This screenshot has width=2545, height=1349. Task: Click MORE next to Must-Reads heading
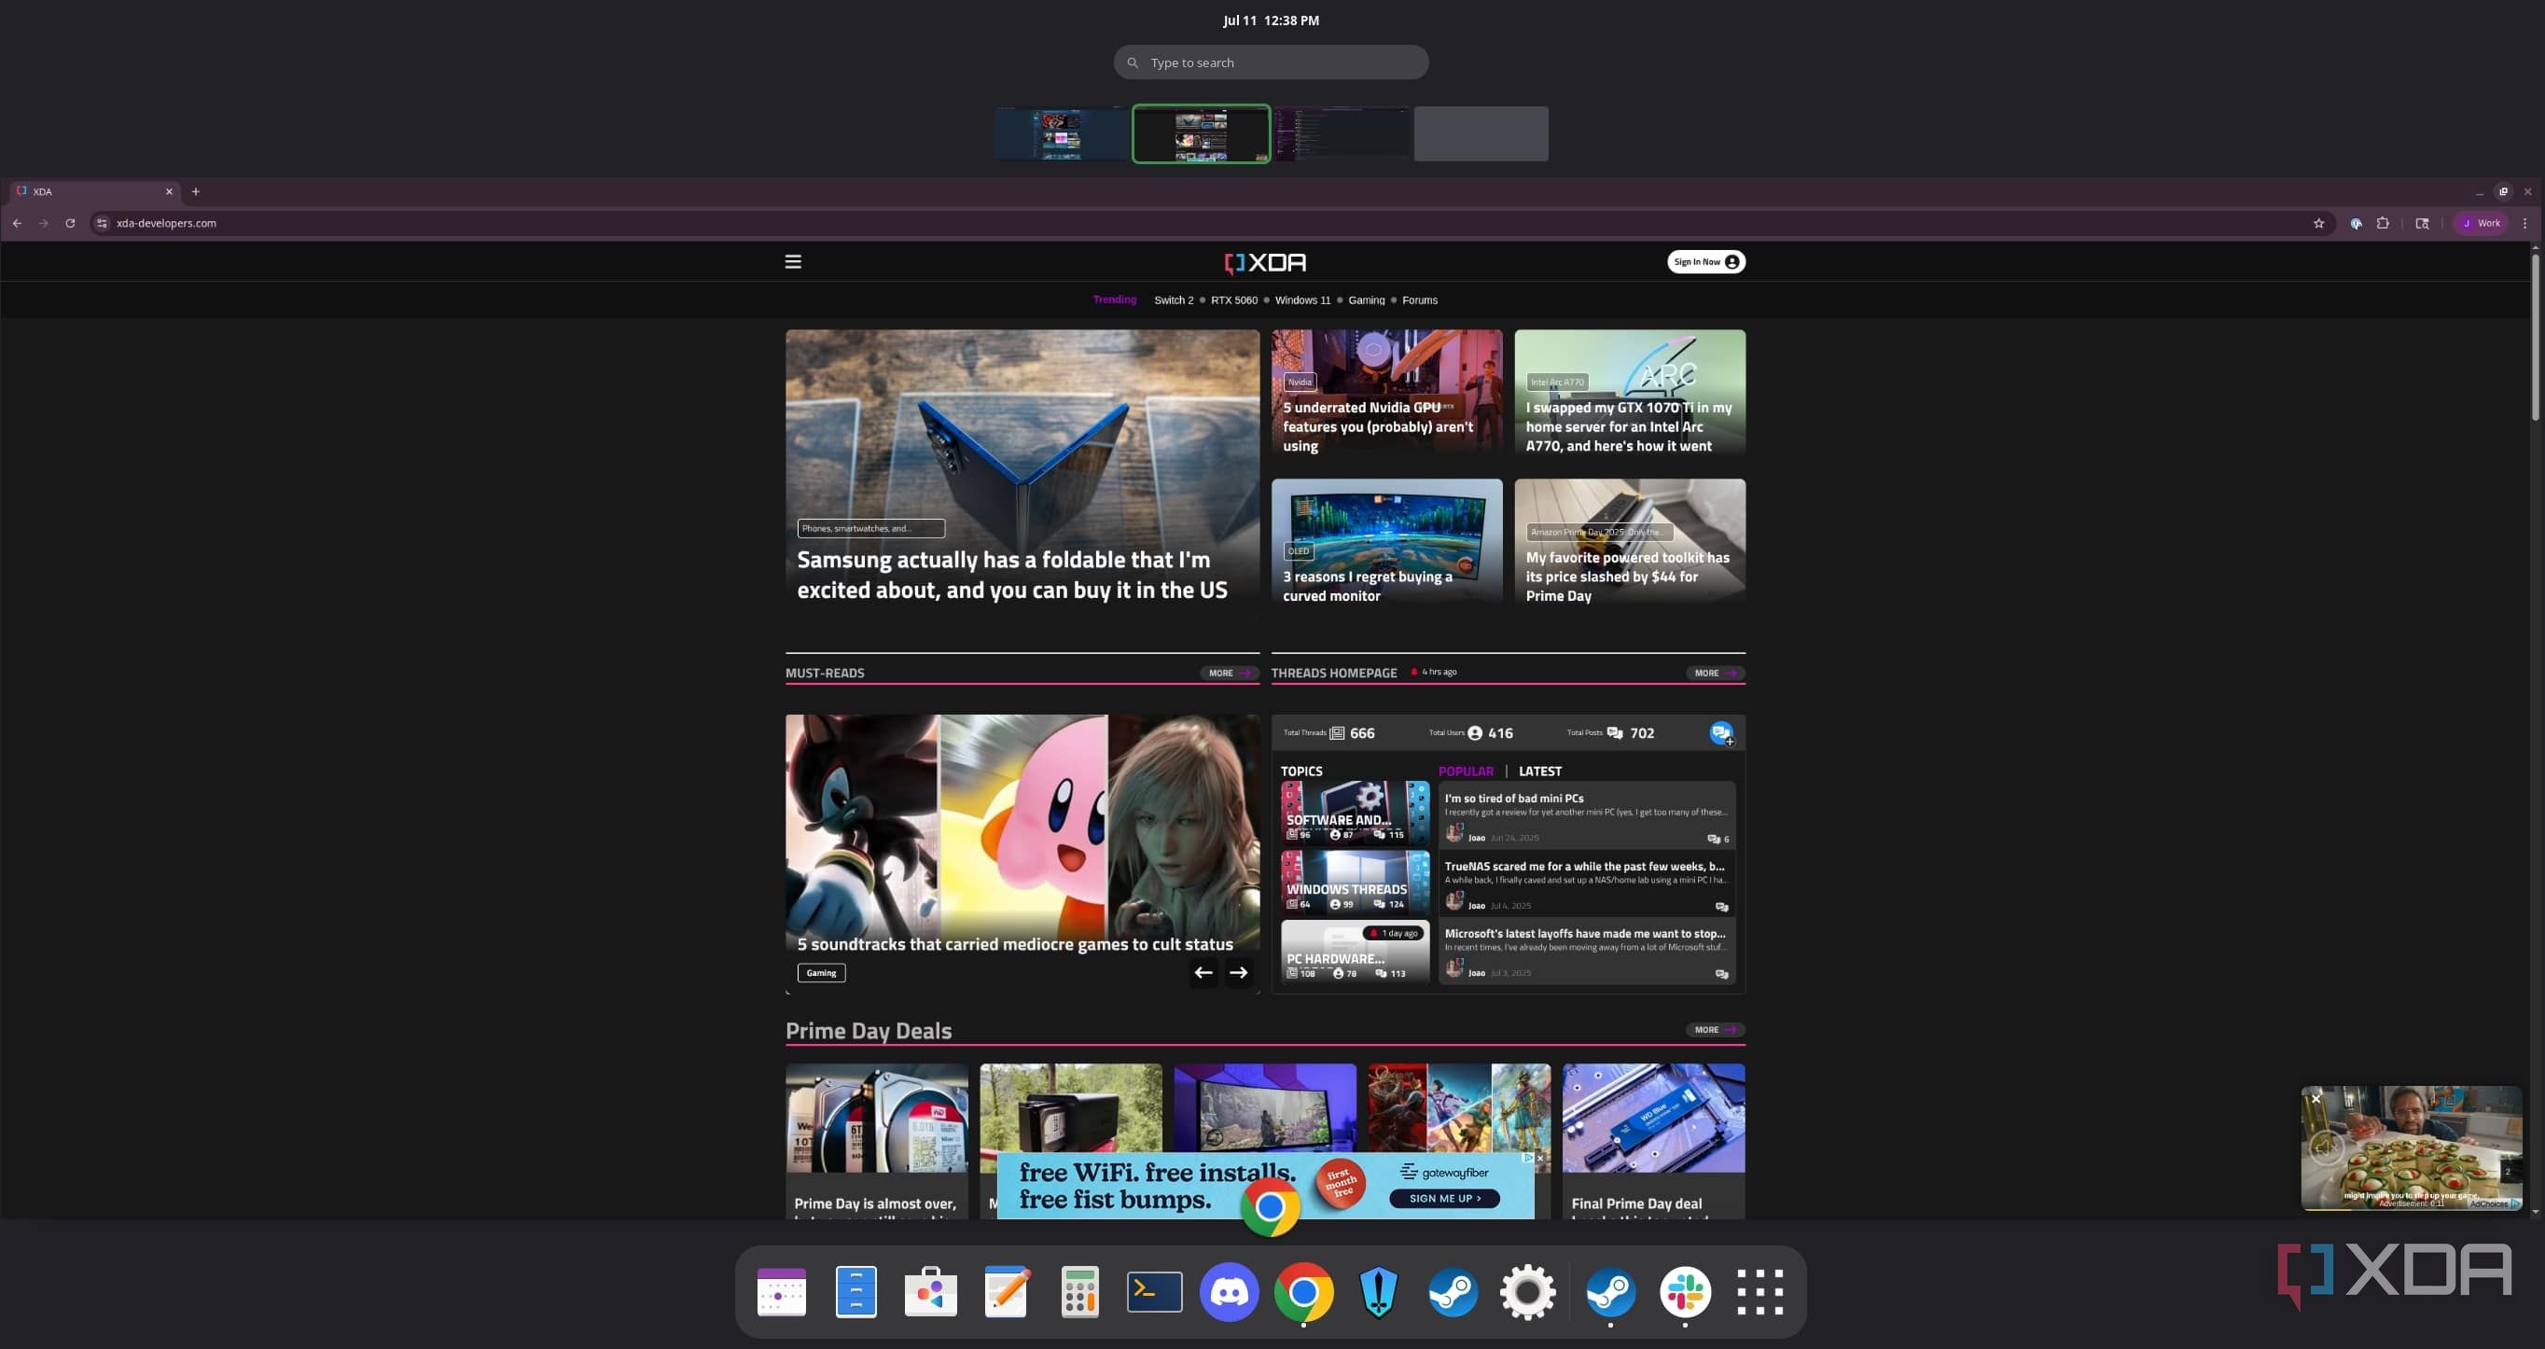coord(1228,673)
